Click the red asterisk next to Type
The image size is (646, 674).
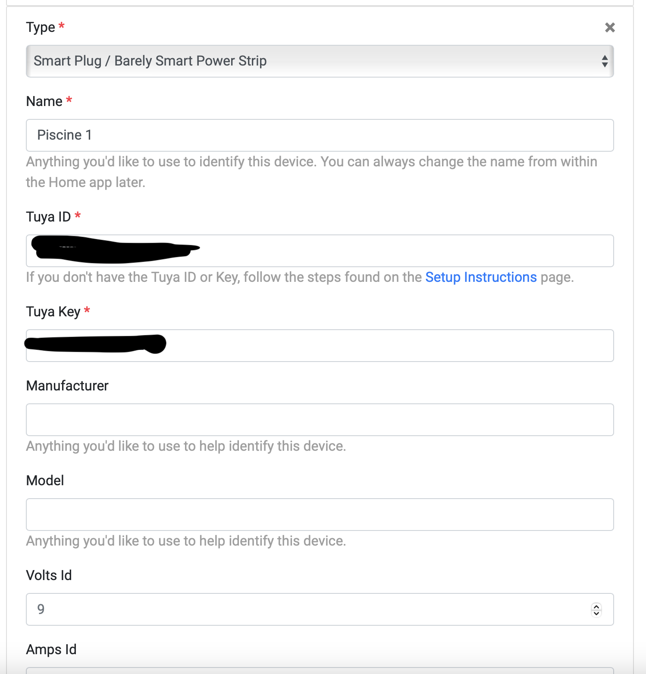pyautogui.click(x=61, y=24)
